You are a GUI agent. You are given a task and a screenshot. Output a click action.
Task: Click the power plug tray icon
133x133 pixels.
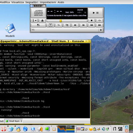coord(86,129)
